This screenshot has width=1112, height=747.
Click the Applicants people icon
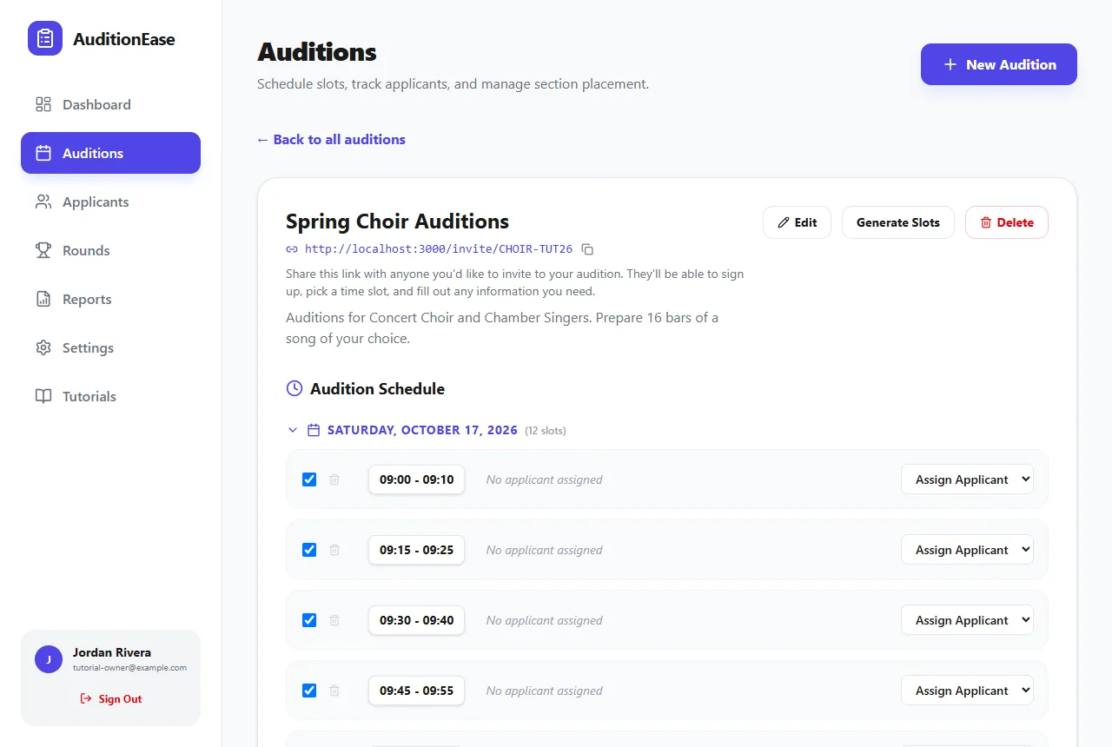pyautogui.click(x=43, y=202)
